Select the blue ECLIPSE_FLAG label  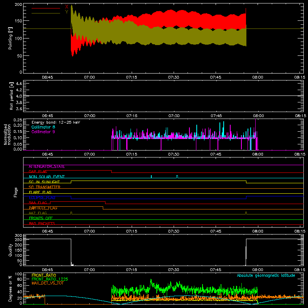click(42, 198)
